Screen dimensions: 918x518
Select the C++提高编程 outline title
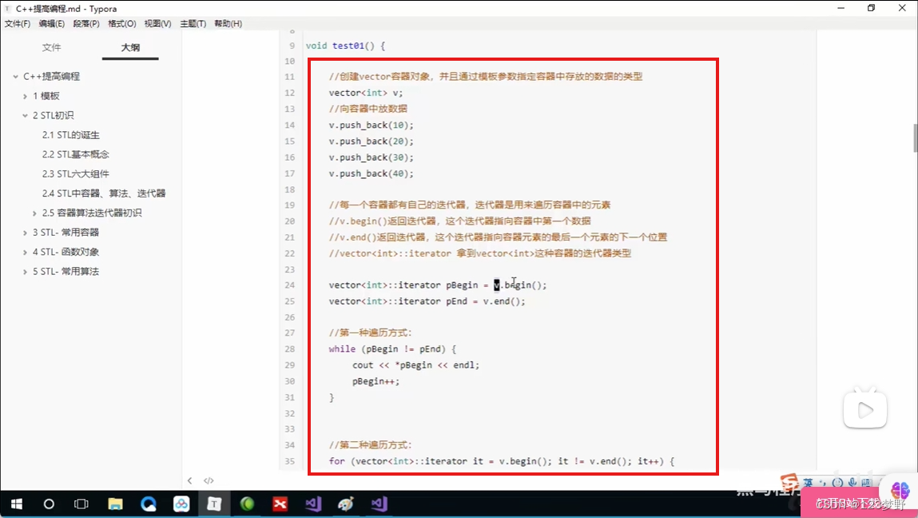pyautogui.click(x=51, y=76)
